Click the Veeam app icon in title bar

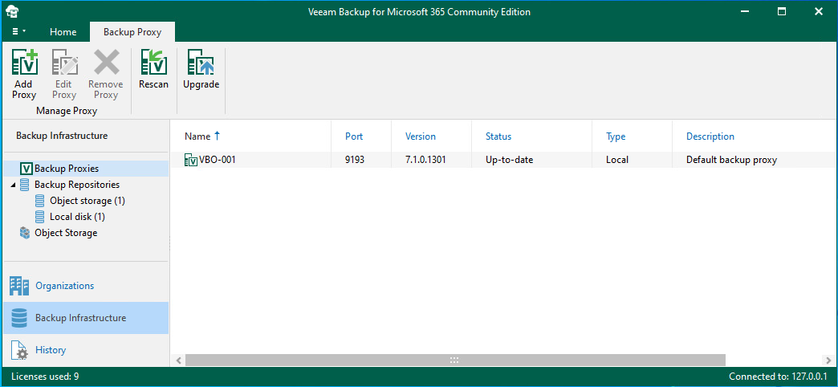pyautogui.click(x=12, y=12)
